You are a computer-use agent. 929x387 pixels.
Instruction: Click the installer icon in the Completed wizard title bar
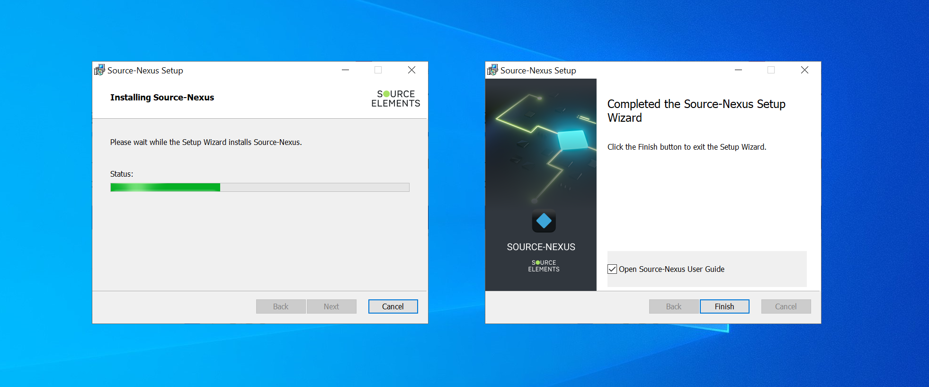(x=492, y=70)
